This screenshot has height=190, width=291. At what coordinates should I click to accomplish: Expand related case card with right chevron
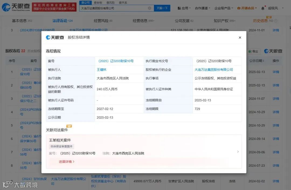pos(238,152)
